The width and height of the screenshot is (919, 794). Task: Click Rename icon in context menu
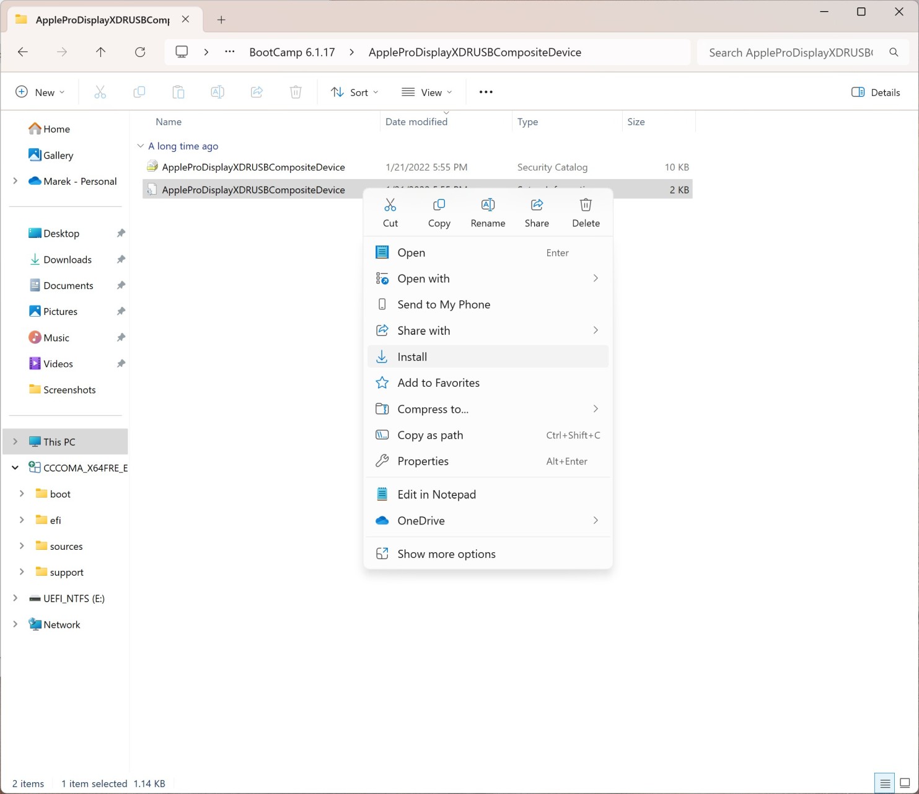(x=488, y=205)
